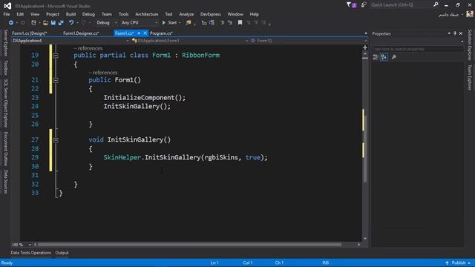Save the current file with Save icon
Image resolution: width=475 pixels, height=267 pixels.
[53, 23]
